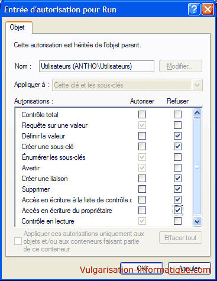Check Refuser for Contrôle total
217x281 pixels.
[177, 114]
